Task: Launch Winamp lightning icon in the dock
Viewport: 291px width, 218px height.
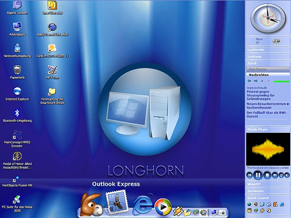Action: point(178,211)
